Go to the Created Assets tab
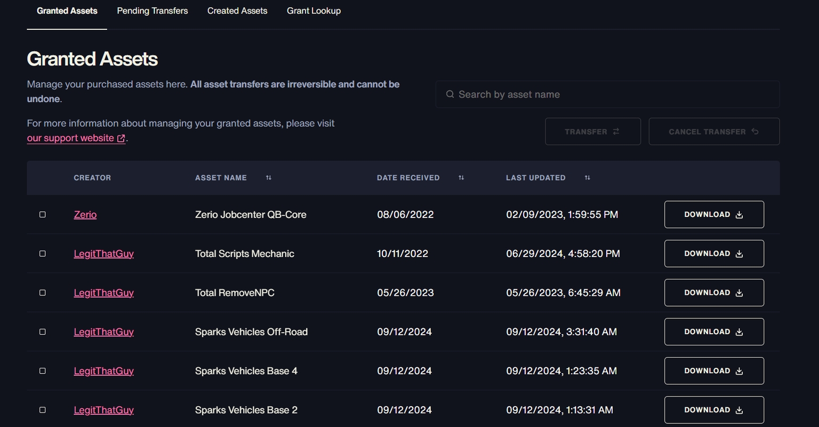Screen dimensions: 819x427 pos(237,11)
